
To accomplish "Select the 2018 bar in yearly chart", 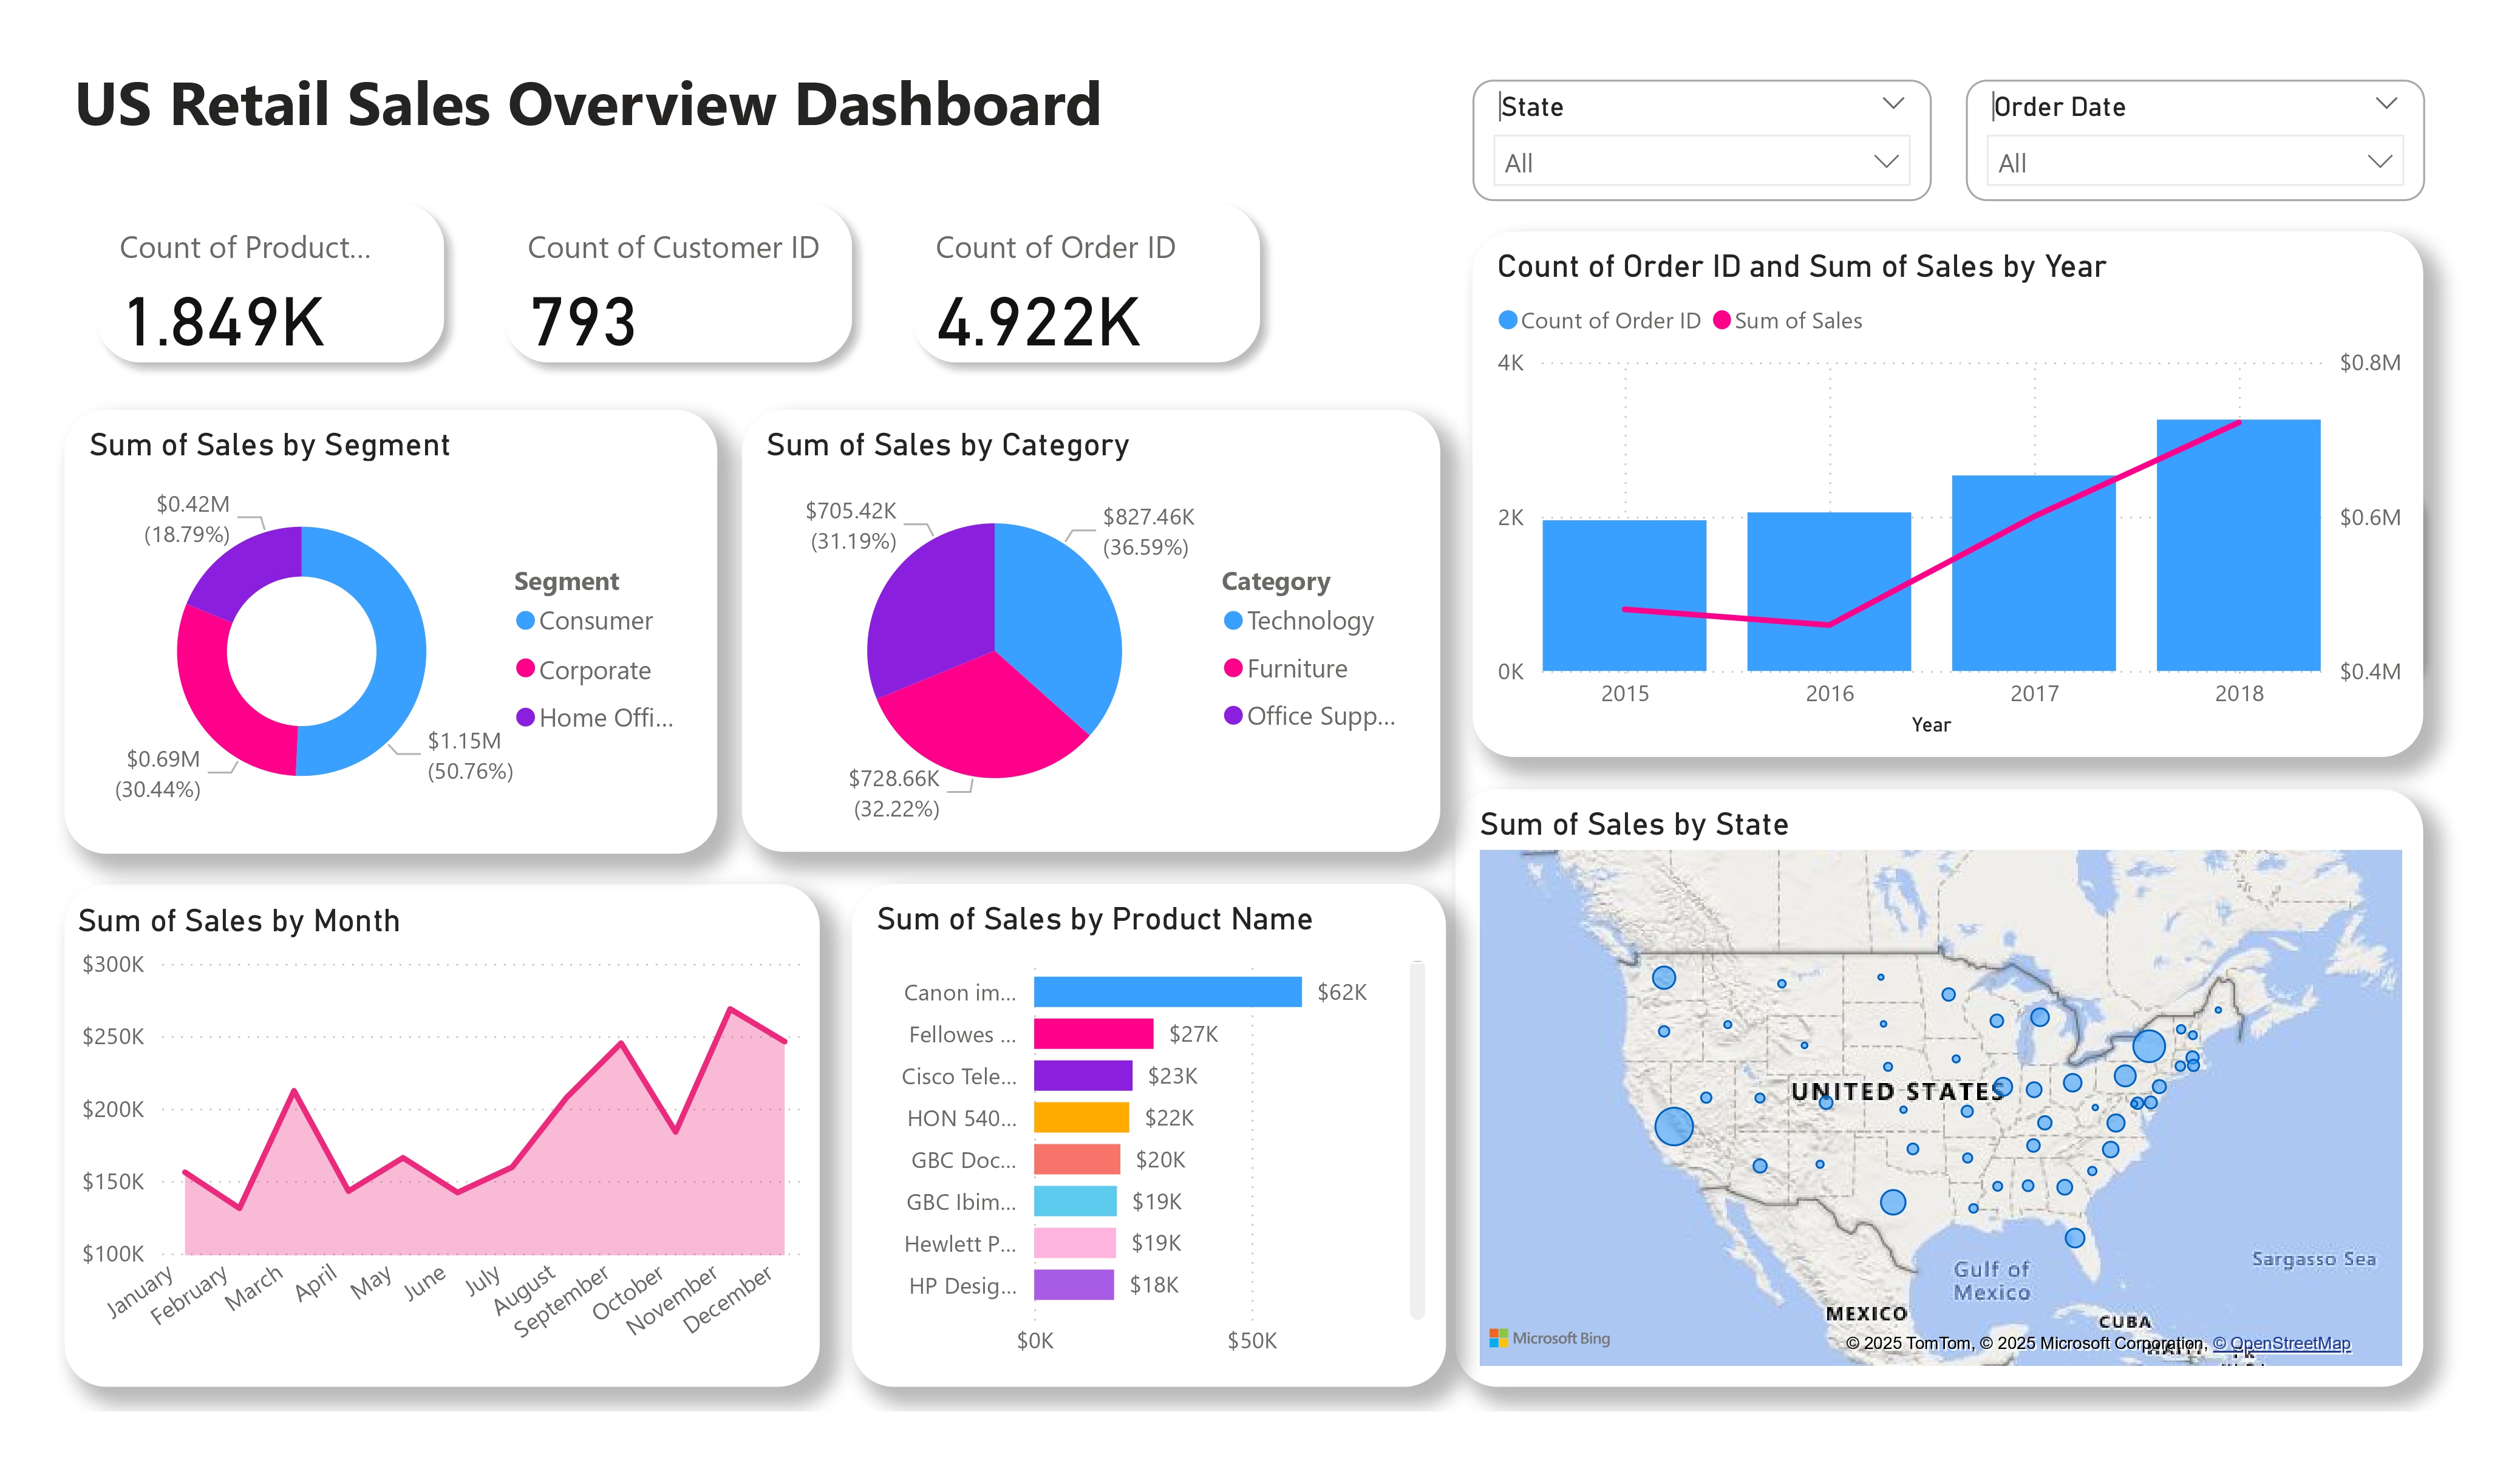I will (x=2238, y=545).
